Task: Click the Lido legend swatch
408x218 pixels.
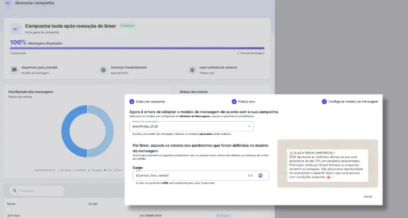Action: (105, 170)
